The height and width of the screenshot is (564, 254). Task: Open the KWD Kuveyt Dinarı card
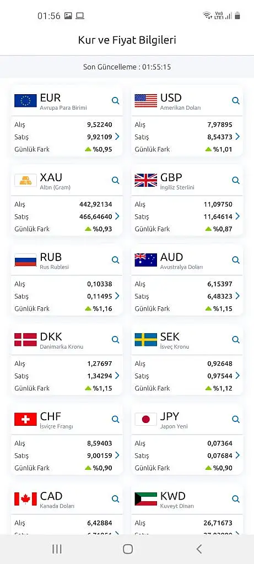[x=187, y=511]
